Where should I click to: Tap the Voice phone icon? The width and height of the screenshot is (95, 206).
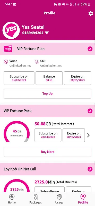pyautogui.click(x=6, y=62)
